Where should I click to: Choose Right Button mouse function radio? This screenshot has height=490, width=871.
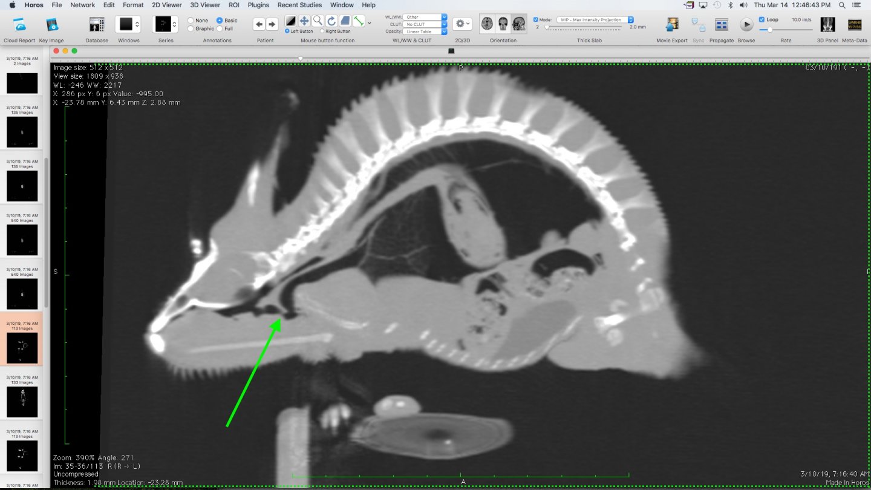322,31
